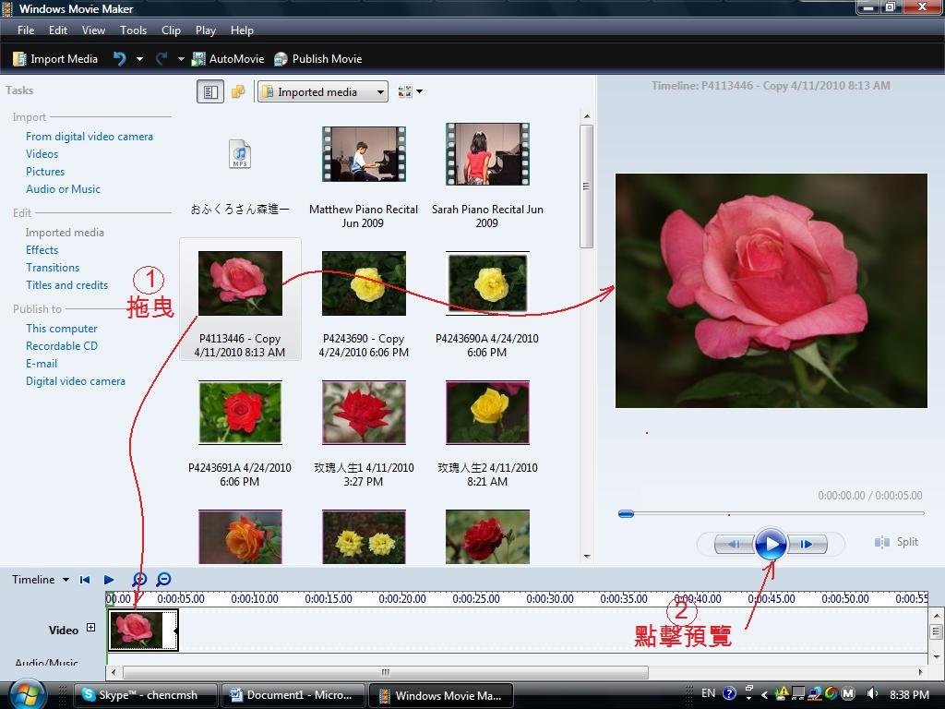Open the Effects task link
Screen dimensions: 945x709
pyautogui.click(x=42, y=249)
